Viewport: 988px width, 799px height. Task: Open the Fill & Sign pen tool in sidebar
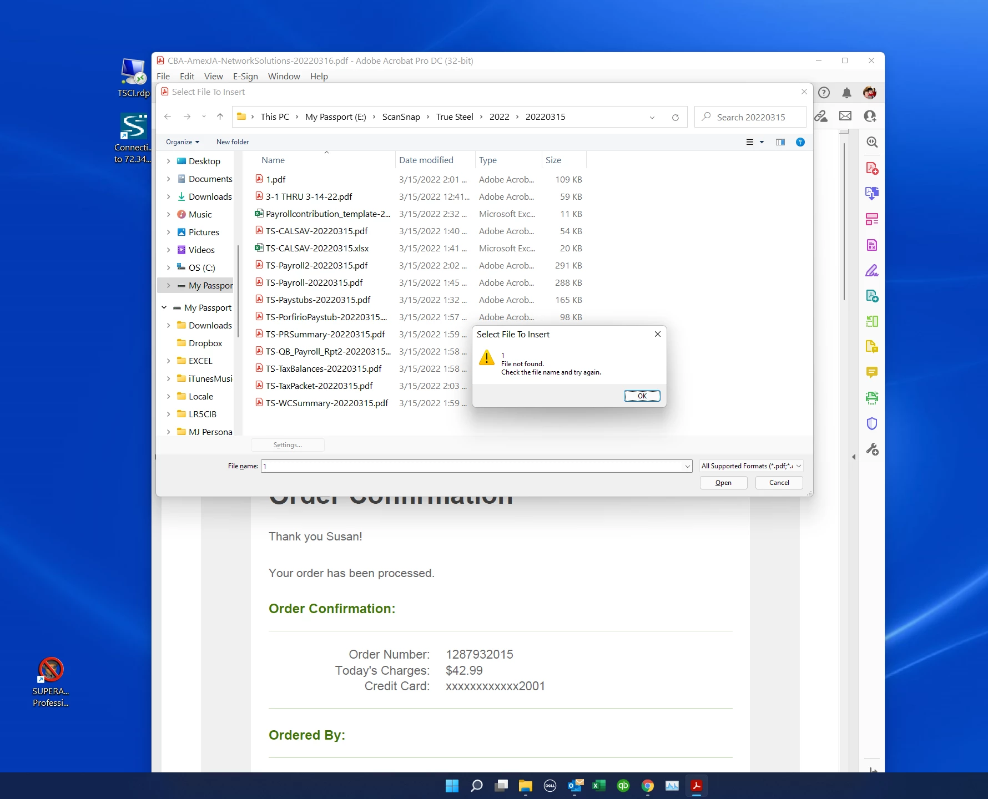pos(872,270)
